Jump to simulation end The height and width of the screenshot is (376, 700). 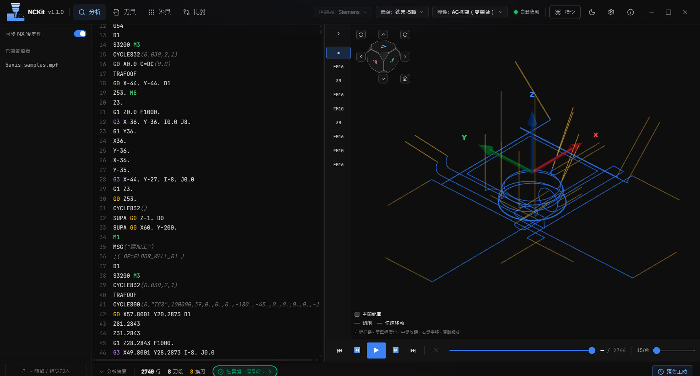(413, 350)
